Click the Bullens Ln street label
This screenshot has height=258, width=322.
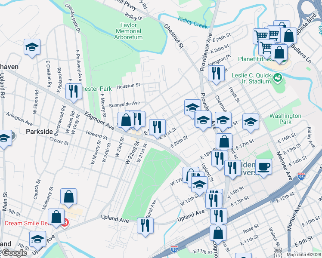(x=301, y=53)
